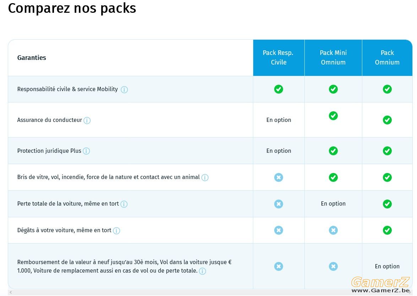417x296 pixels.
Task: Open info icon after Bris de vitre row
Action: pos(205,178)
